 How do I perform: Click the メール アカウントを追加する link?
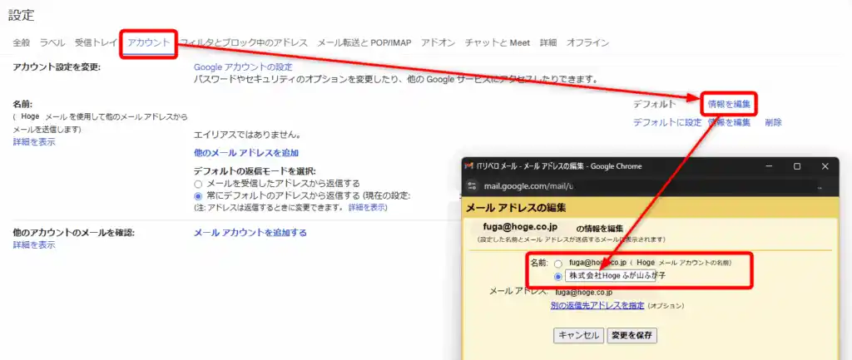(250, 233)
